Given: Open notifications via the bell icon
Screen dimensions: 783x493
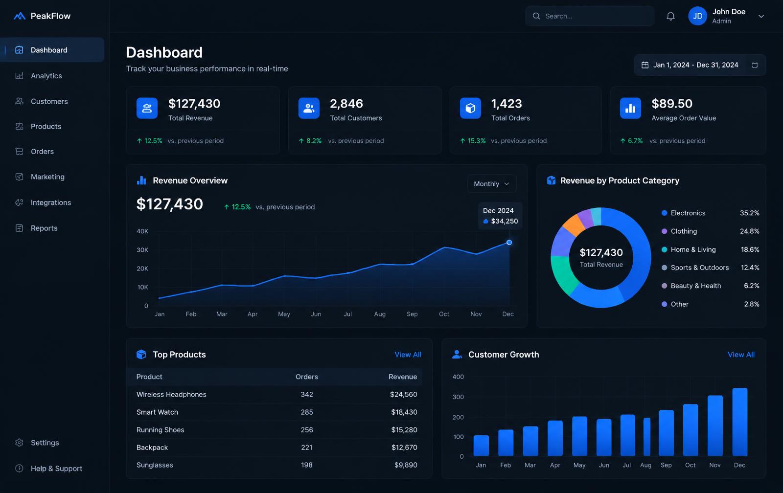Looking at the screenshot, I should coord(670,16).
